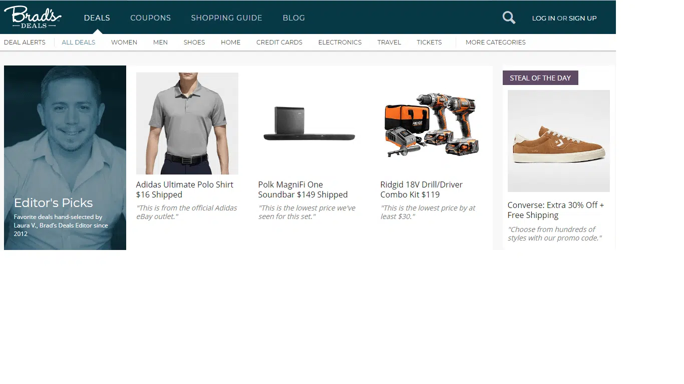Open the Shoes category
This screenshot has width=684, height=384.
click(x=194, y=42)
